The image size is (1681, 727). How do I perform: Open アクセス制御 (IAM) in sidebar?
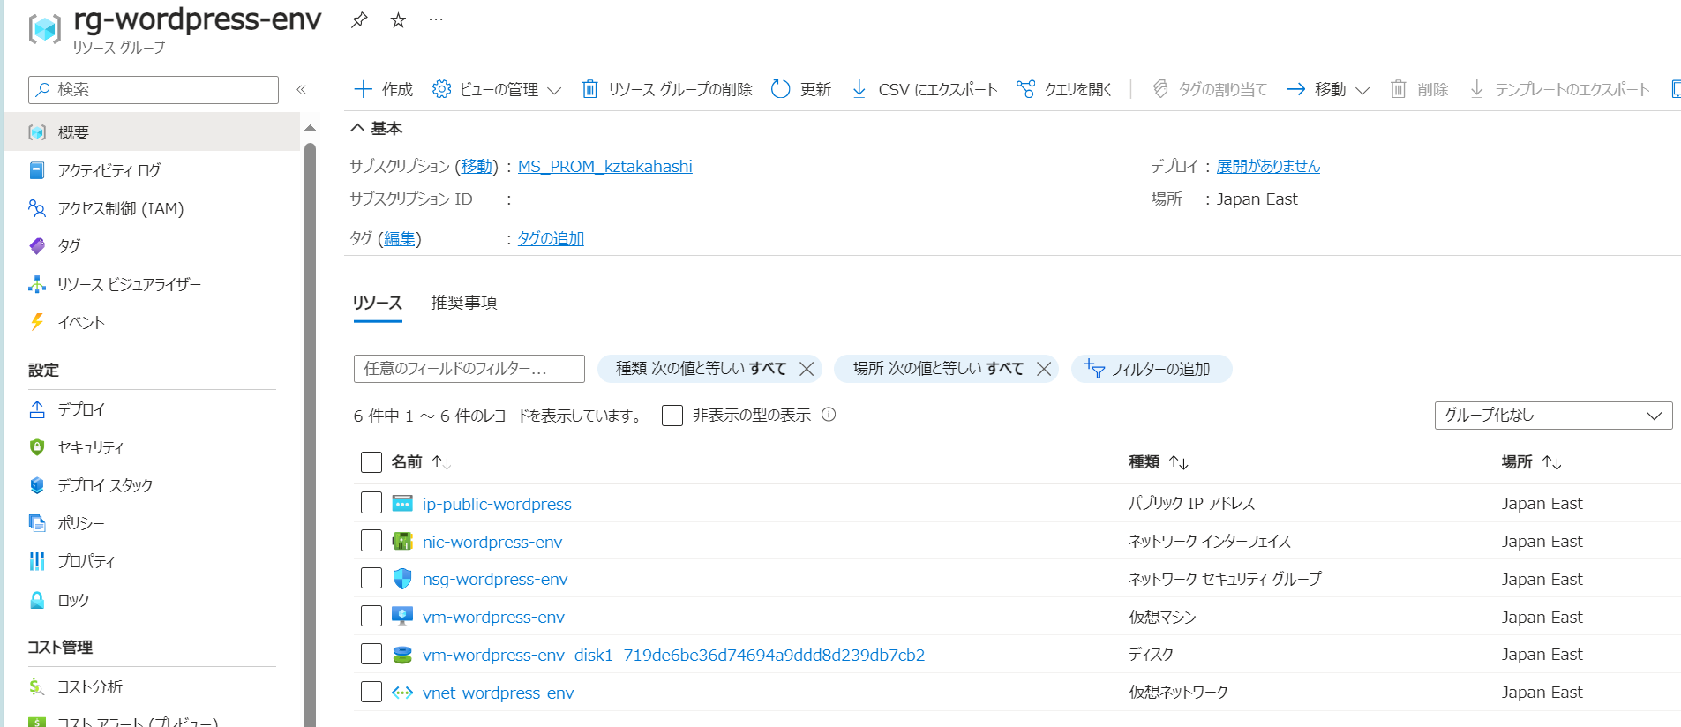120,208
